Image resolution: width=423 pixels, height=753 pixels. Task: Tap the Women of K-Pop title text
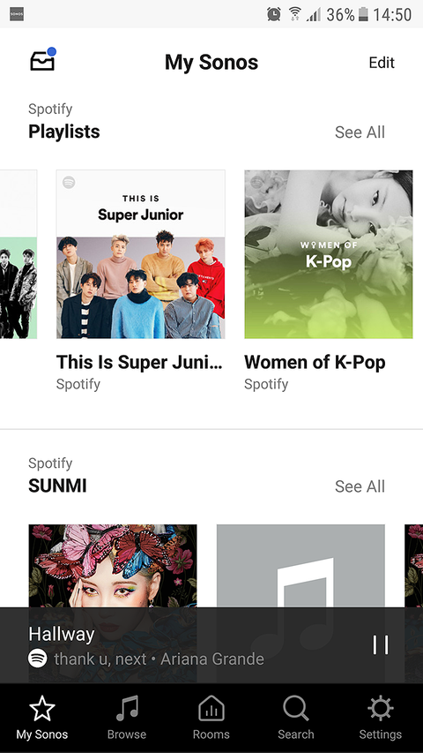pyautogui.click(x=315, y=362)
